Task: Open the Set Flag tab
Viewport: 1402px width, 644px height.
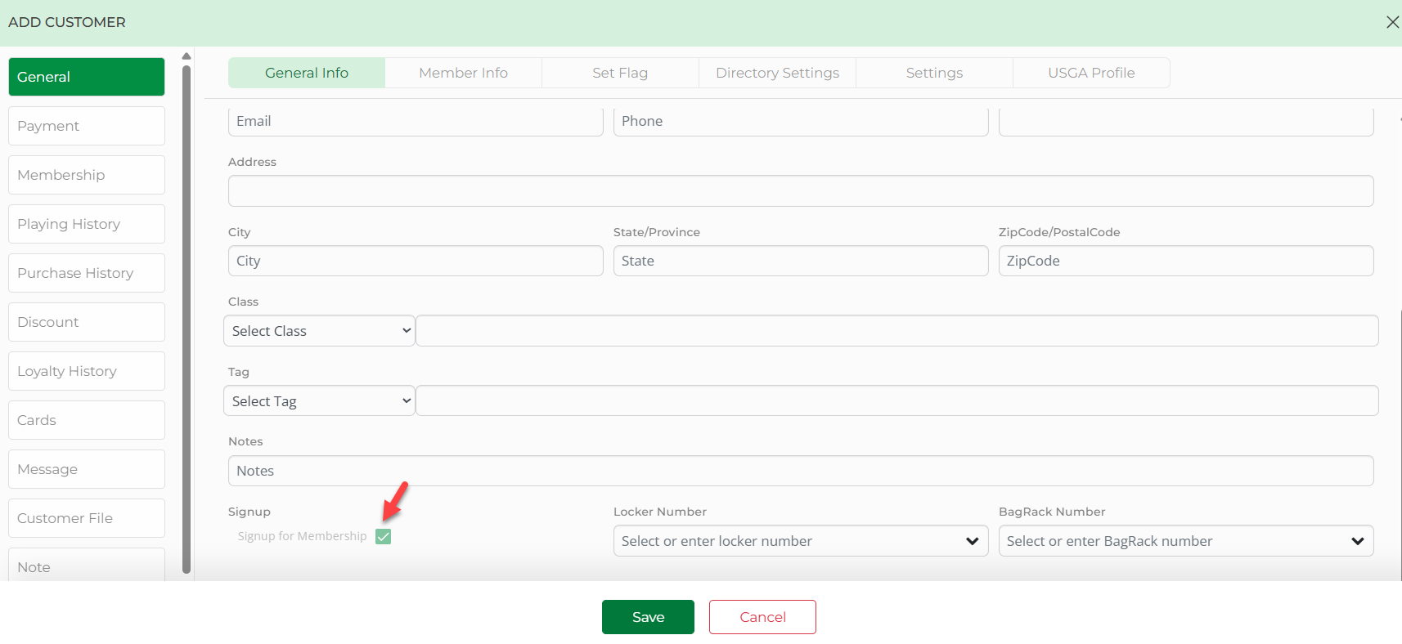Action: [620, 73]
